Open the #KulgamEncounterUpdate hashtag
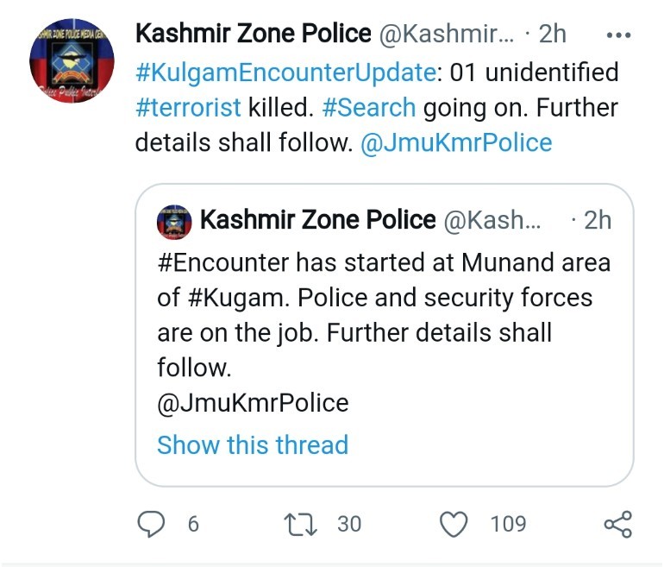The width and height of the screenshot is (664, 567). (x=285, y=72)
